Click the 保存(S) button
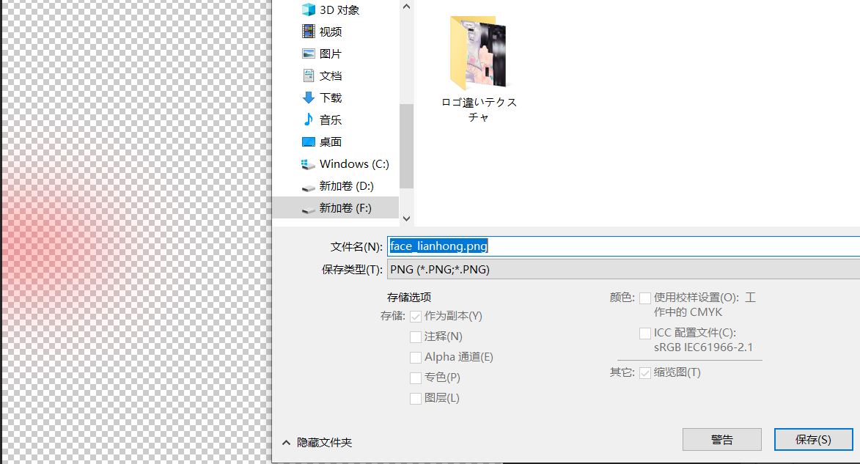This screenshot has width=860, height=464. pyautogui.click(x=813, y=439)
